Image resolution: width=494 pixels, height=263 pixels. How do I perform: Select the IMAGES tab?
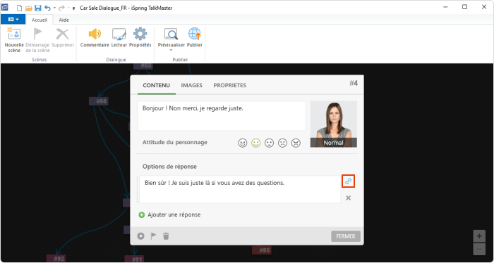[x=191, y=85]
